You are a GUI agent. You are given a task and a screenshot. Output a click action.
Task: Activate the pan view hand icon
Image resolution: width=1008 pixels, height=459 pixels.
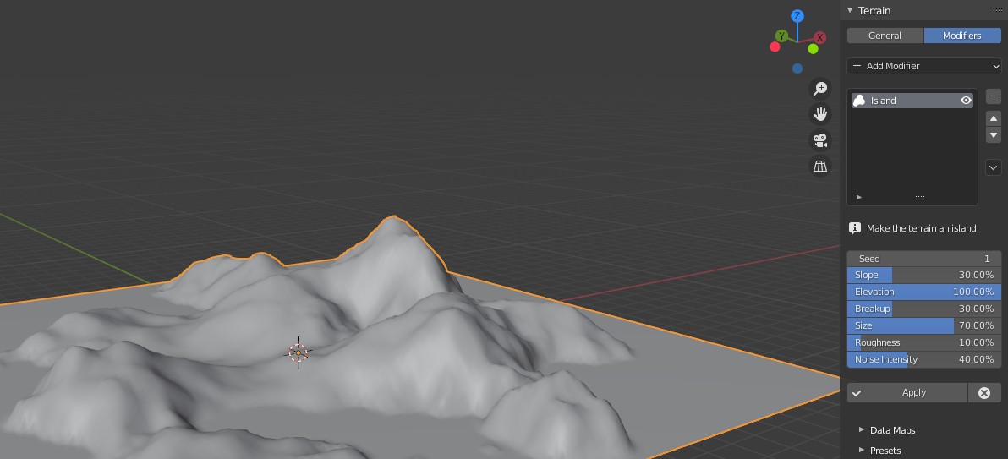(x=819, y=114)
